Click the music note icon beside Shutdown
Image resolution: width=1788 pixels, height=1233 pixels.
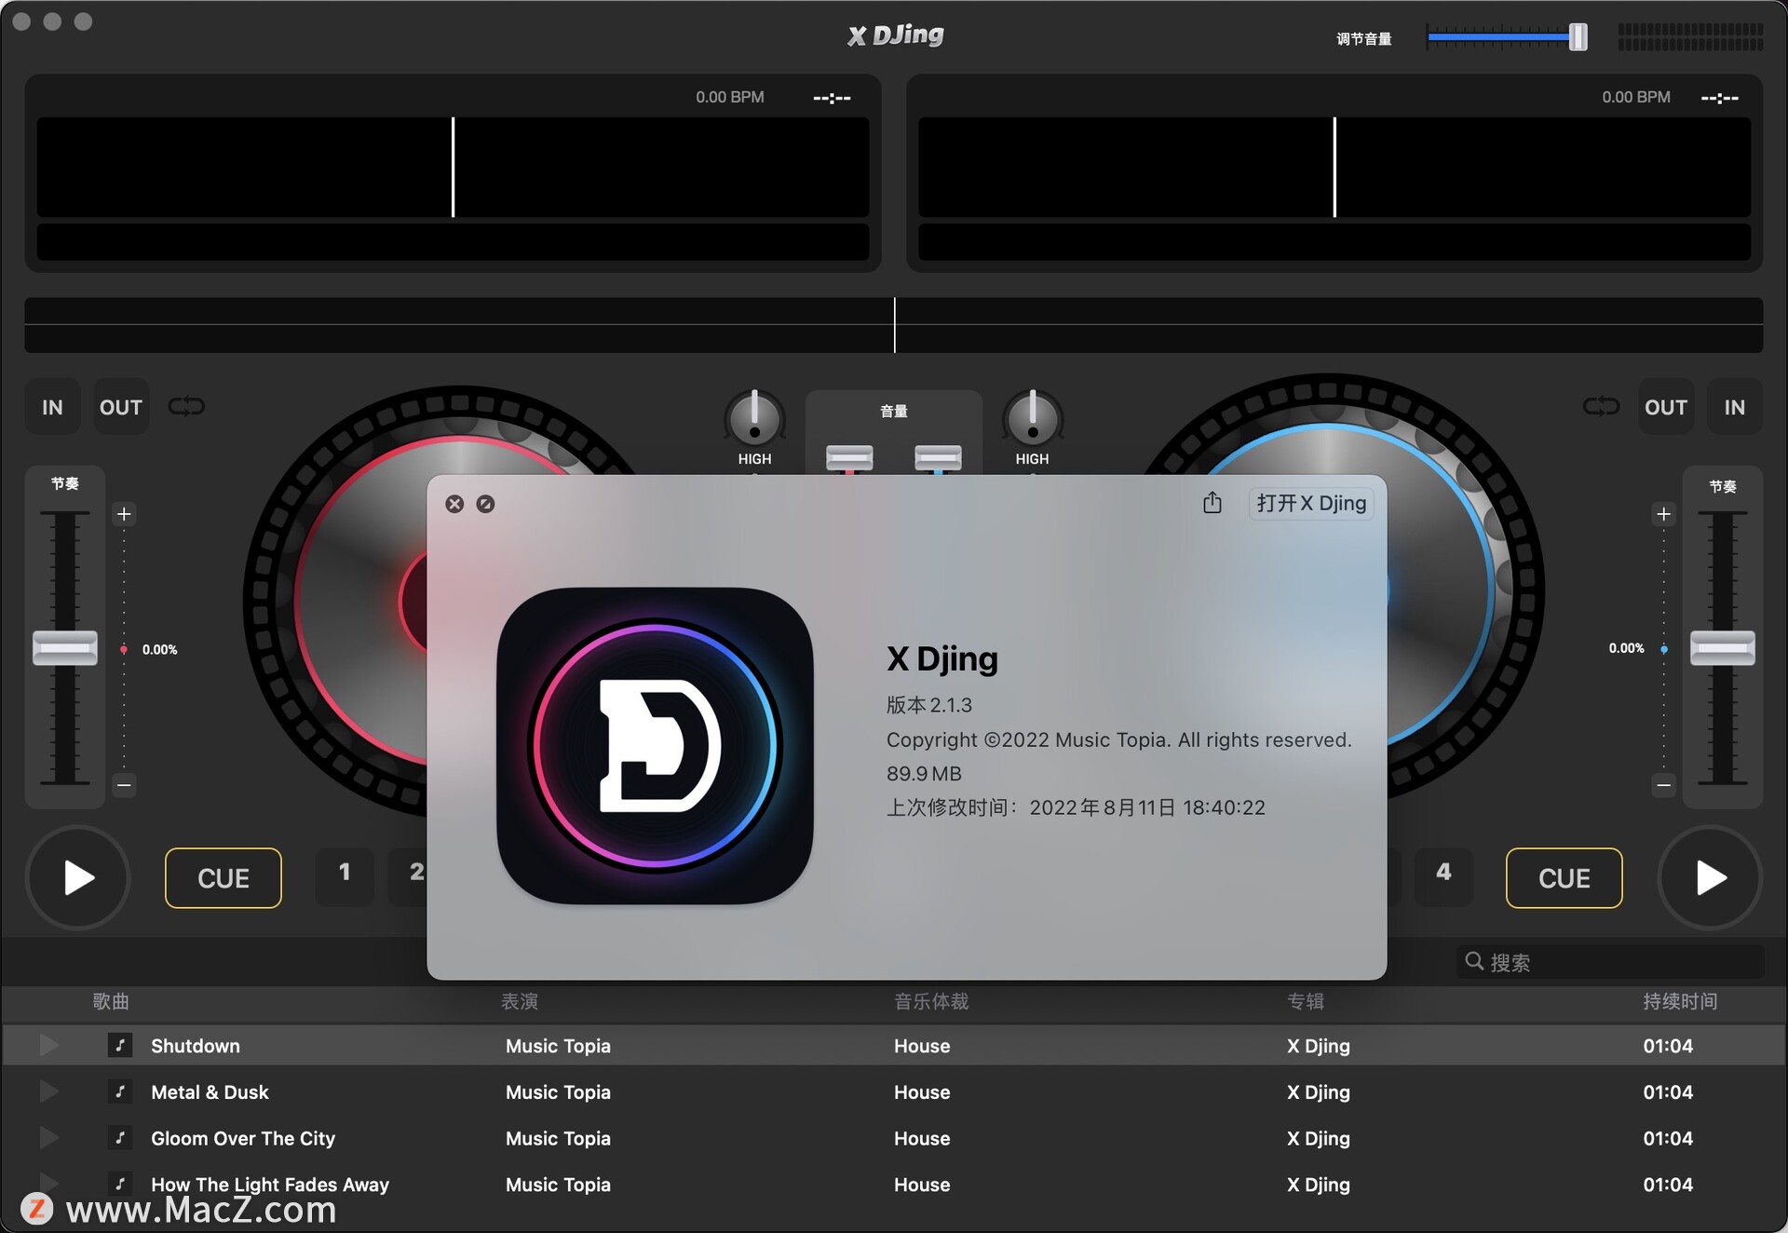click(x=120, y=1045)
